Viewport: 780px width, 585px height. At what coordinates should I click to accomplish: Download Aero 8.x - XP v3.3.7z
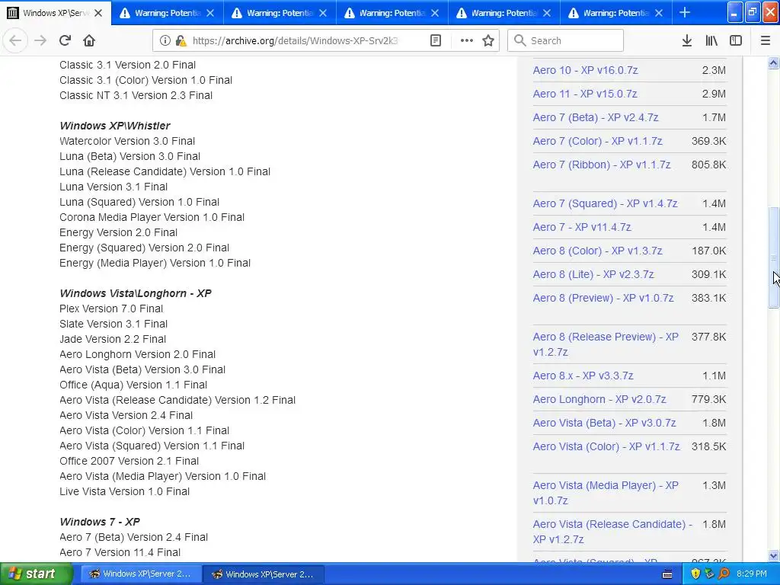coord(583,376)
